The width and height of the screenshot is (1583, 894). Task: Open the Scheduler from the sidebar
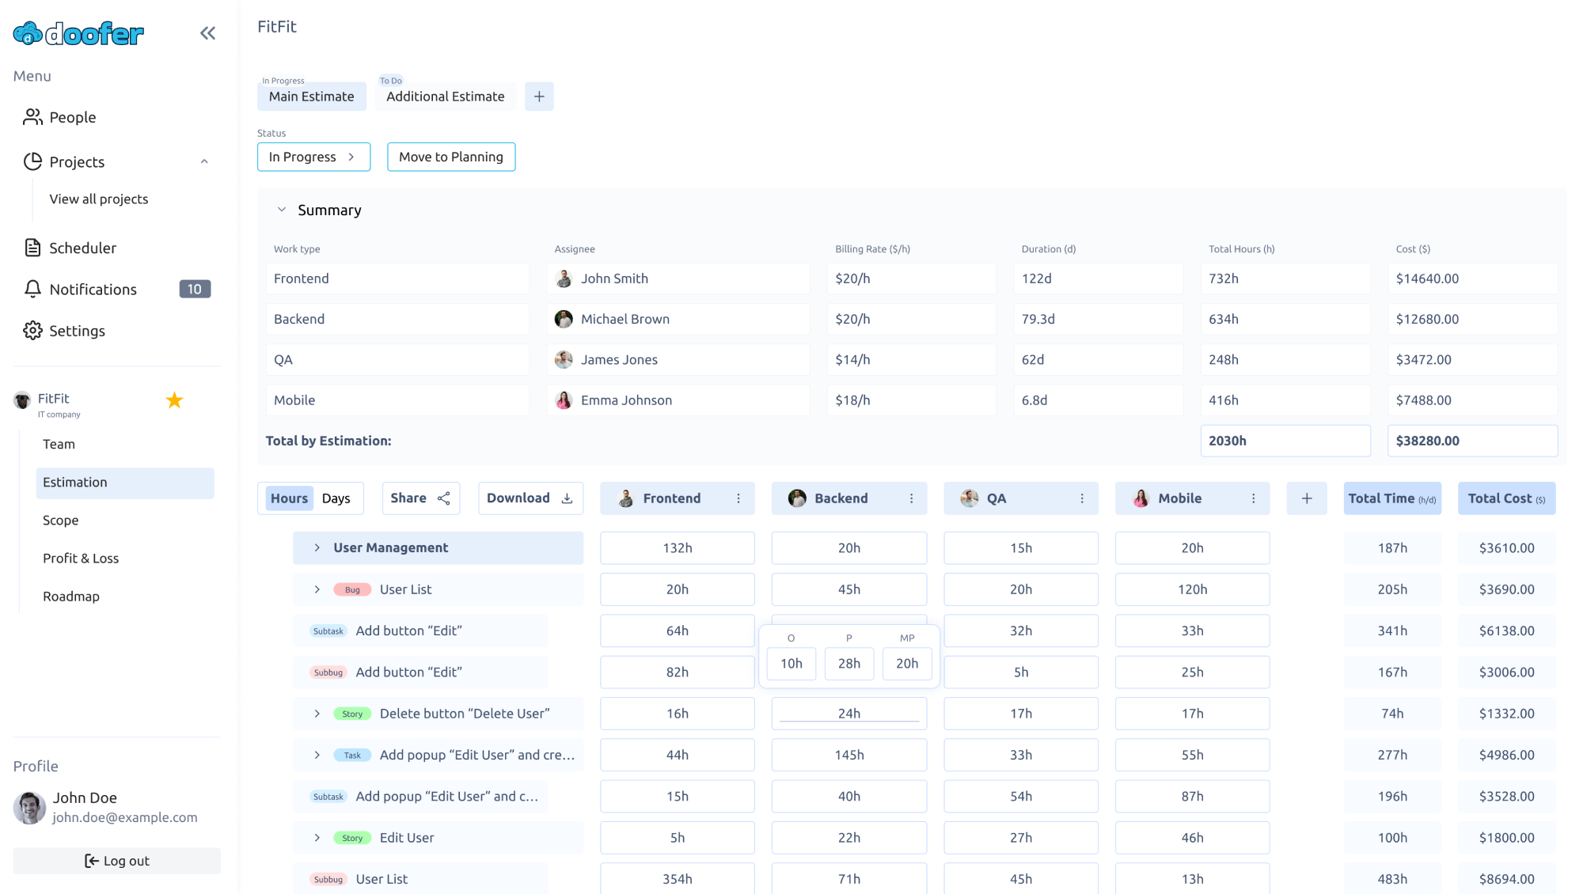pyautogui.click(x=83, y=248)
